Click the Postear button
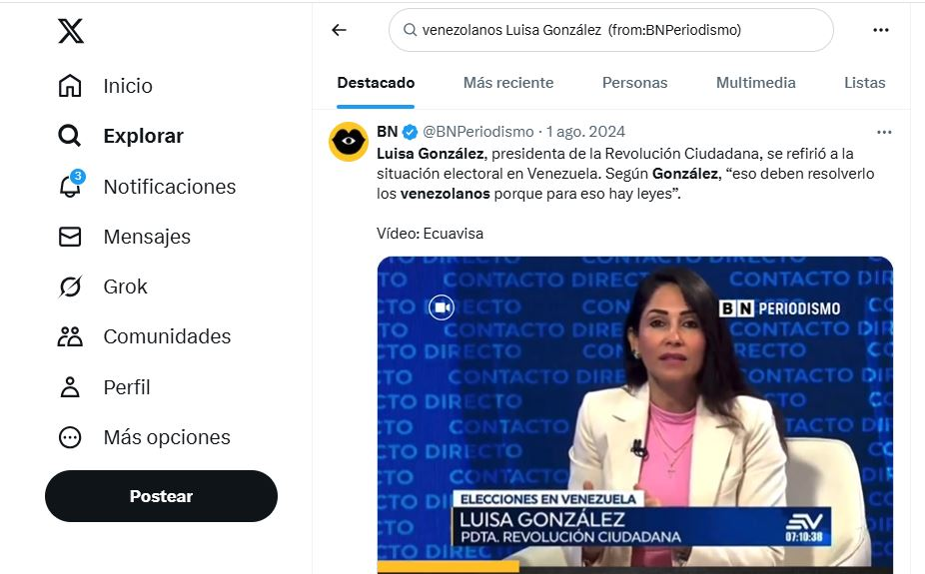This screenshot has height=574, width=925. coord(161,496)
